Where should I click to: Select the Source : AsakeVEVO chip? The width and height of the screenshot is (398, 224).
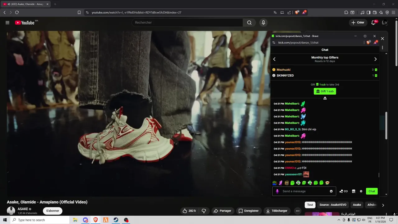(333, 205)
